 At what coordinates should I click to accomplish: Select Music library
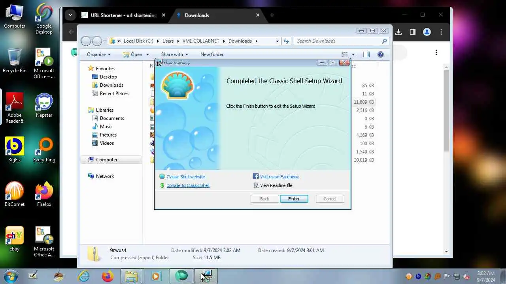tap(106, 127)
